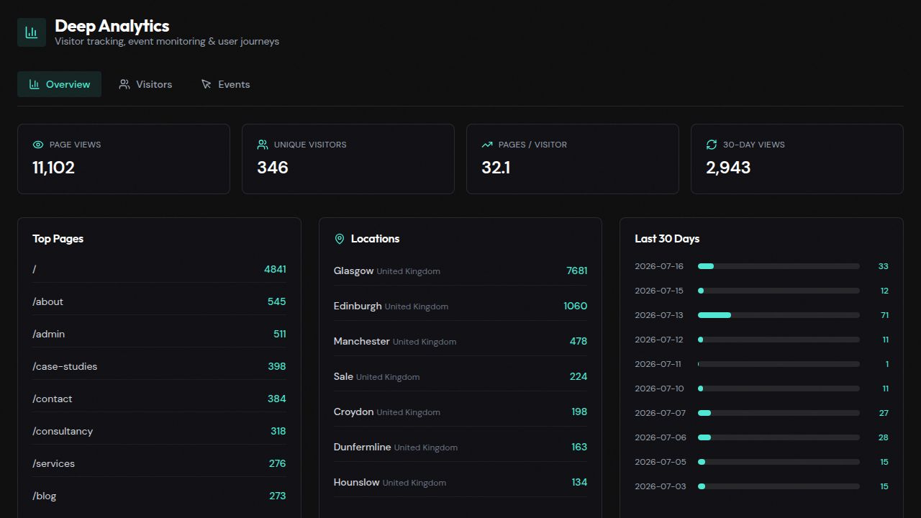Select the "/services" page row
Viewport: 921px width, 518px height.
tap(159, 463)
